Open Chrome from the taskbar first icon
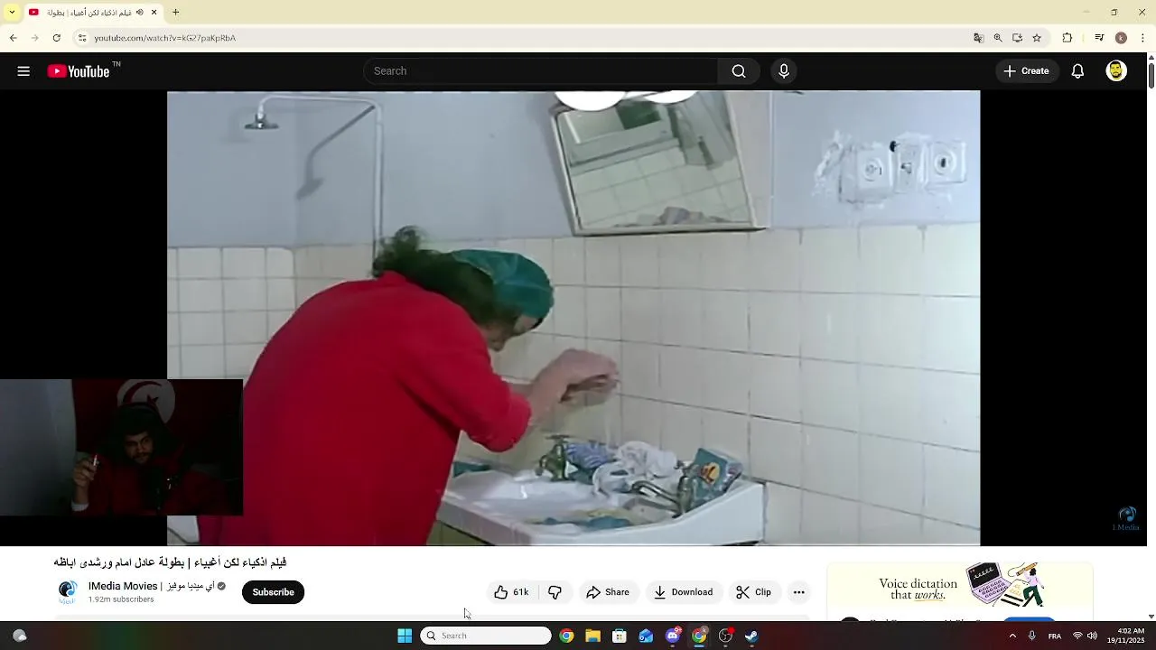The width and height of the screenshot is (1156, 650). pyautogui.click(x=566, y=636)
